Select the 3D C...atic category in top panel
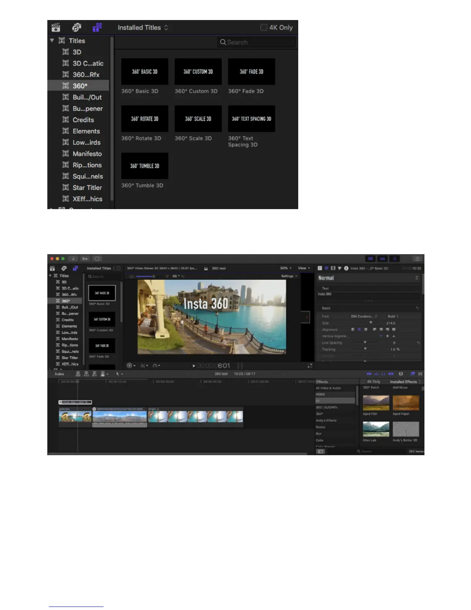The width and height of the screenshot is (471, 610). point(78,63)
